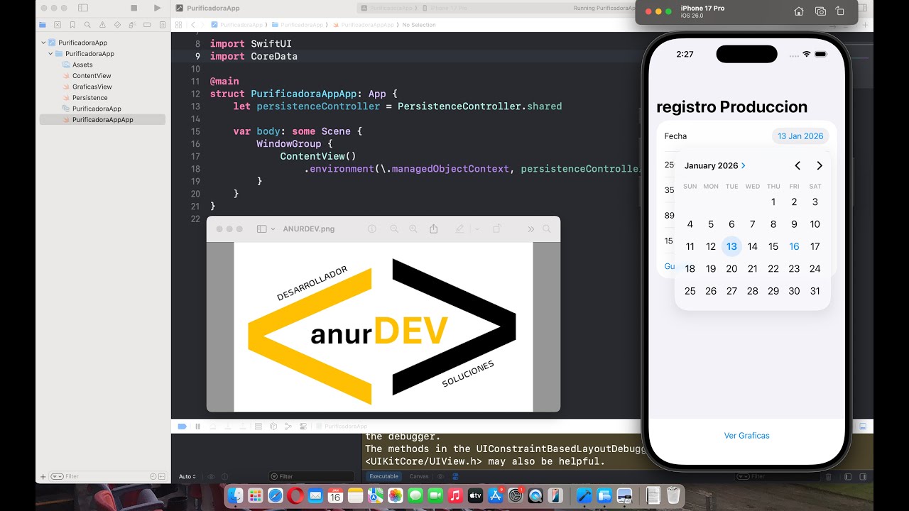Select day 13 in the calendar
This screenshot has width=909, height=511.
pyautogui.click(x=731, y=246)
